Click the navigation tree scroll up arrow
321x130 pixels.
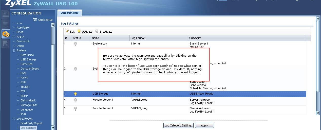click(x=53, y=25)
